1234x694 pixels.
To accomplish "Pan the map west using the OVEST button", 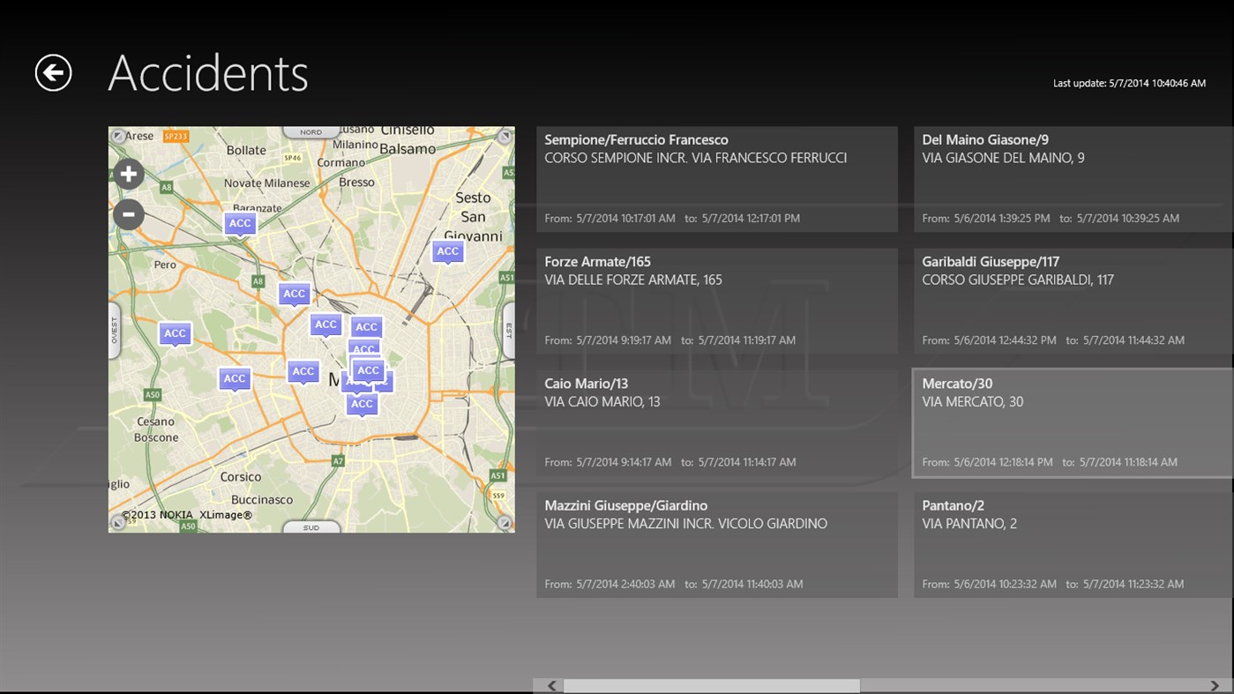I will coord(116,329).
